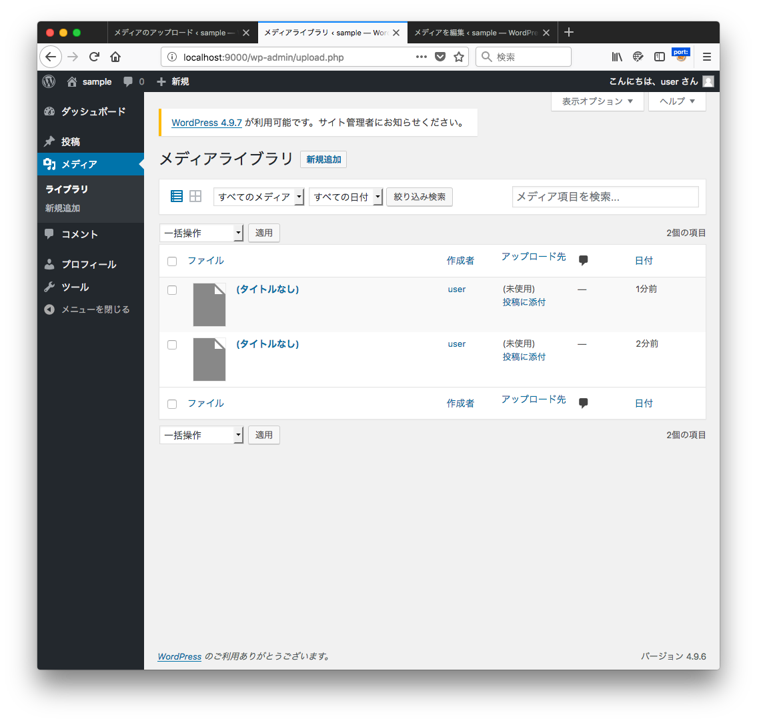Check the first media item's checkbox

[x=172, y=289]
